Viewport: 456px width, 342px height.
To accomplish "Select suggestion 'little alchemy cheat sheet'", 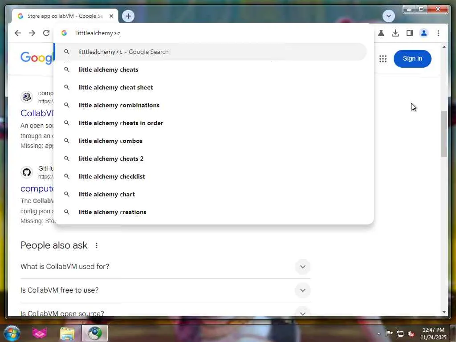I will [x=211, y=88].
